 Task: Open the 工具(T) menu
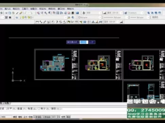[25, 9]
